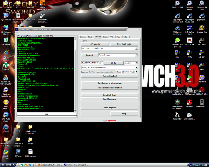This screenshot has width=209, height=167.
Task: Open UniversalGS desktop icon near GsmFinder
Action: pos(190,116)
